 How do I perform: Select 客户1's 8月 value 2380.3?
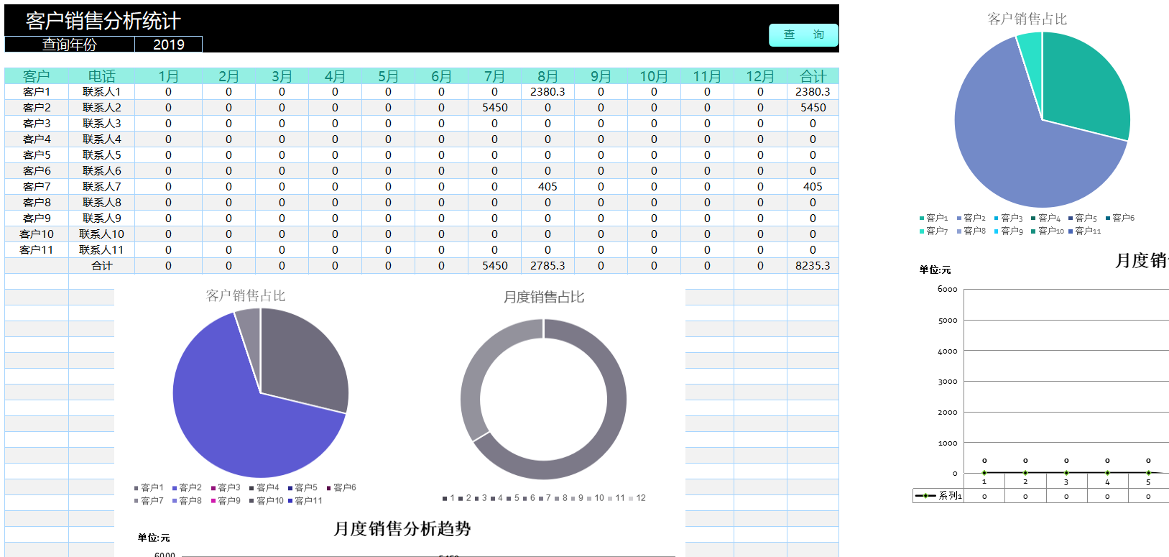coord(547,92)
